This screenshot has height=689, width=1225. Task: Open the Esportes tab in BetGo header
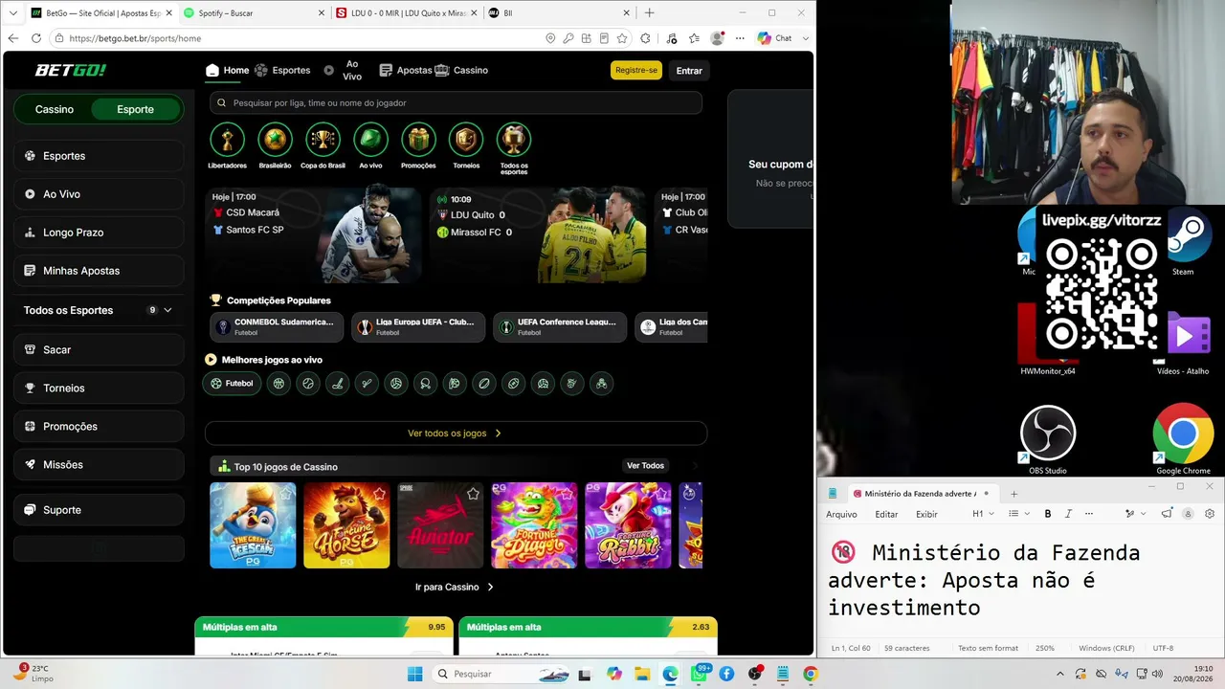(282, 70)
